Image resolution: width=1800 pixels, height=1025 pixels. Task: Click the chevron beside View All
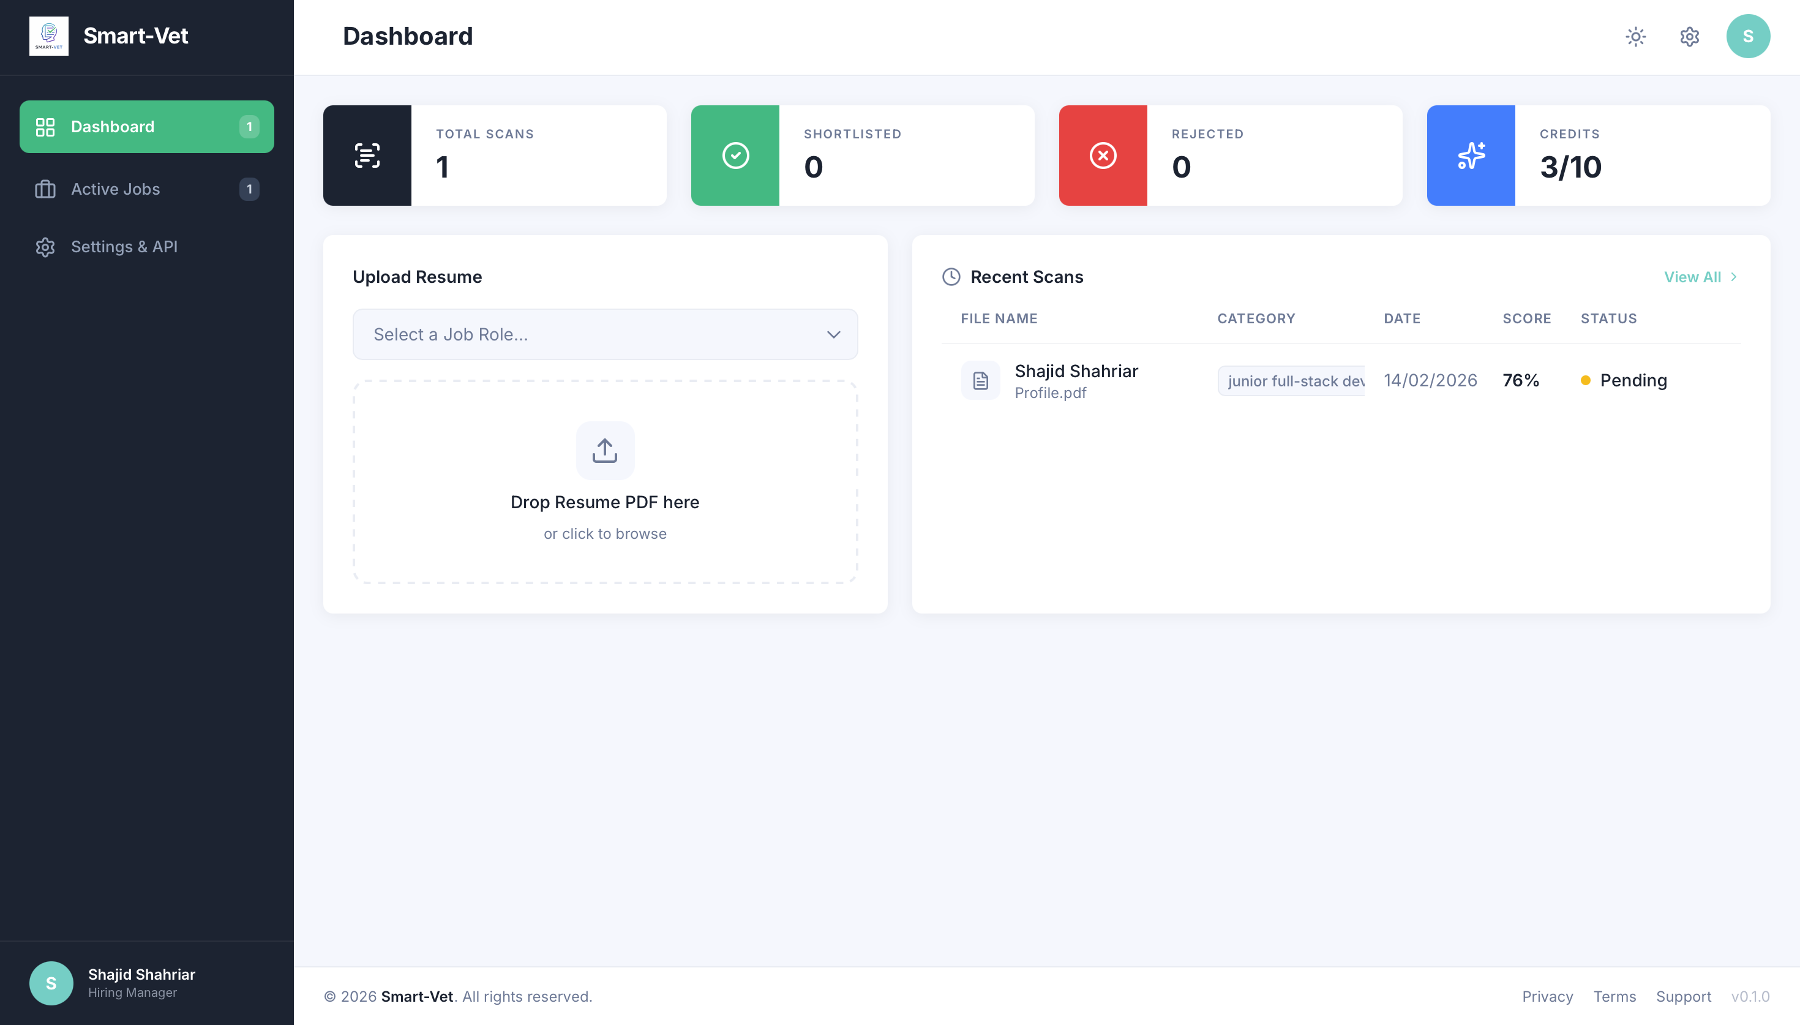pos(1733,277)
